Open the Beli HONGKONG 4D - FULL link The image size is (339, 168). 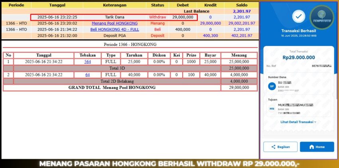[114, 30]
